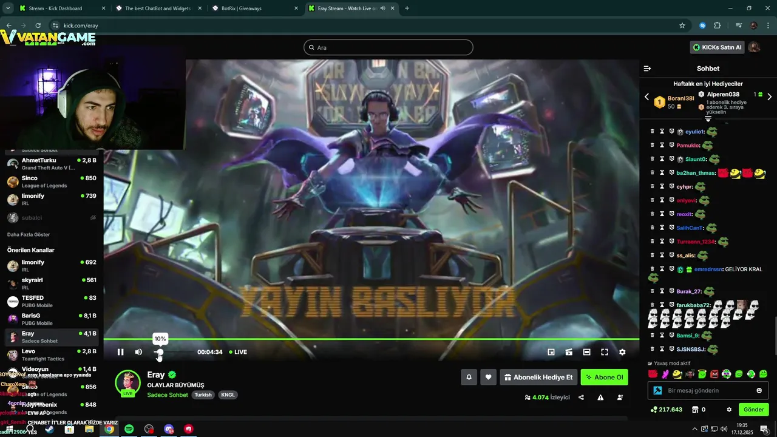The image size is (777, 437).
Task: Go to previous weekly gifter
Action: [x=646, y=97]
